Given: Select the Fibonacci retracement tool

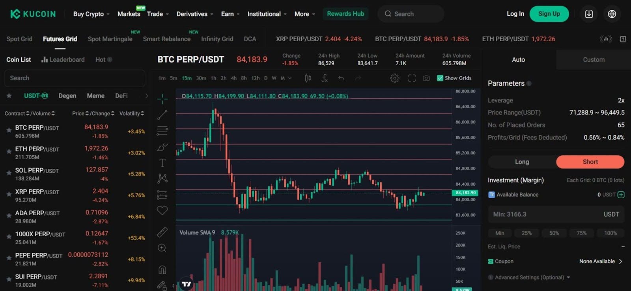Looking at the screenshot, I should click(x=162, y=131).
